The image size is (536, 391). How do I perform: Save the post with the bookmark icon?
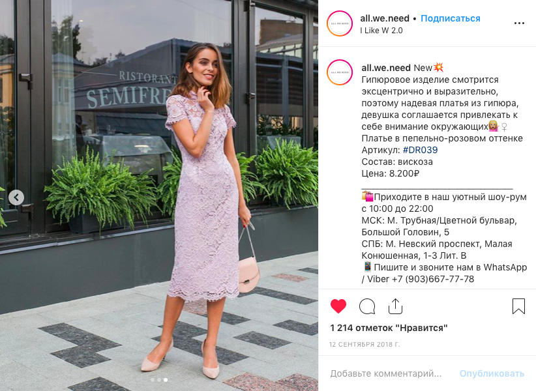518,306
